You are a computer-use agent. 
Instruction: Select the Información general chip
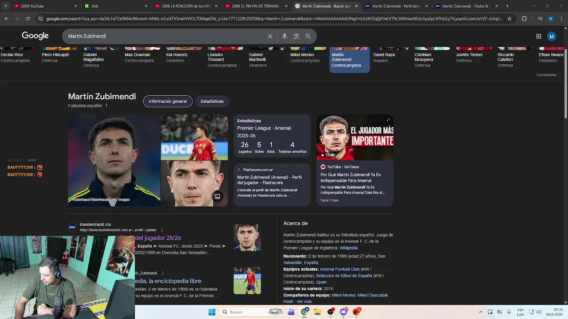click(x=168, y=101)
